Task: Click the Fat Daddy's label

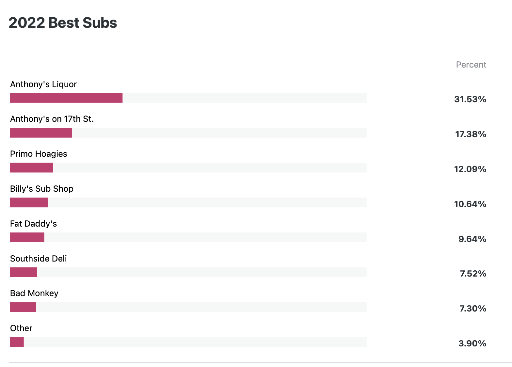Action: click(33, 224)
